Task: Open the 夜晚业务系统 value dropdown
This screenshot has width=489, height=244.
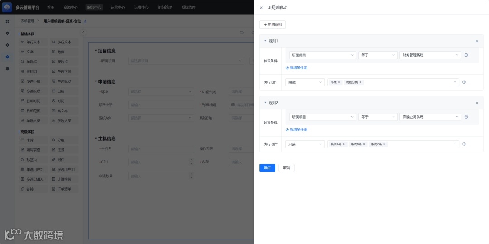Action: 430,117
